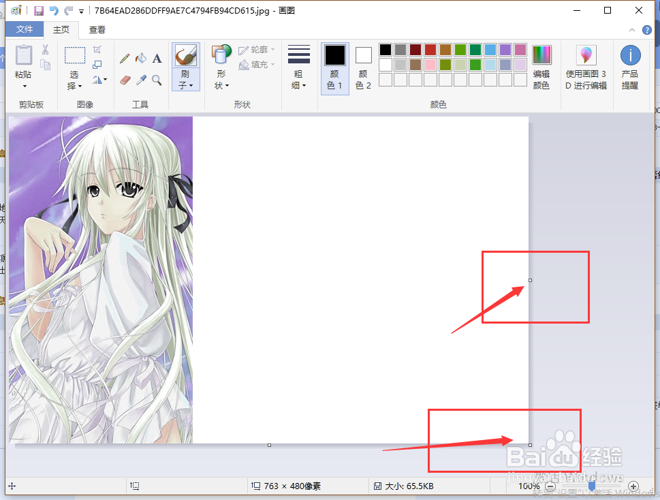Open Edit with Paint 3D

[586, 67]
